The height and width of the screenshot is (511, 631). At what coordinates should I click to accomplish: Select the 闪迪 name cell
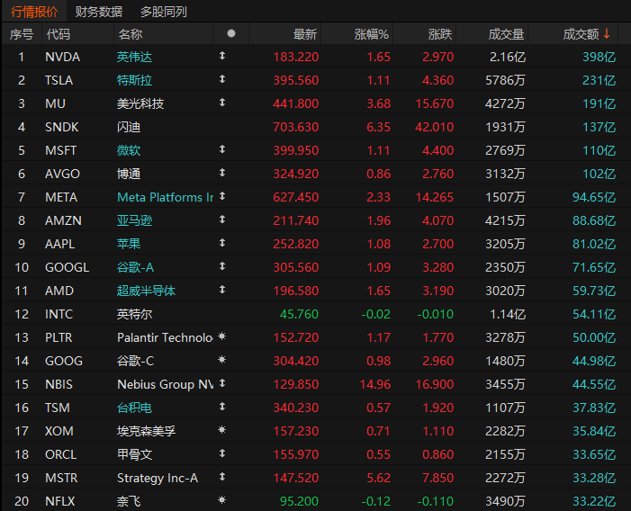click(129, 127)
